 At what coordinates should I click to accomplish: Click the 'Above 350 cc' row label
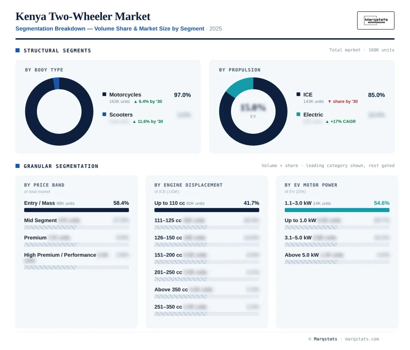[x=171, y=290]
